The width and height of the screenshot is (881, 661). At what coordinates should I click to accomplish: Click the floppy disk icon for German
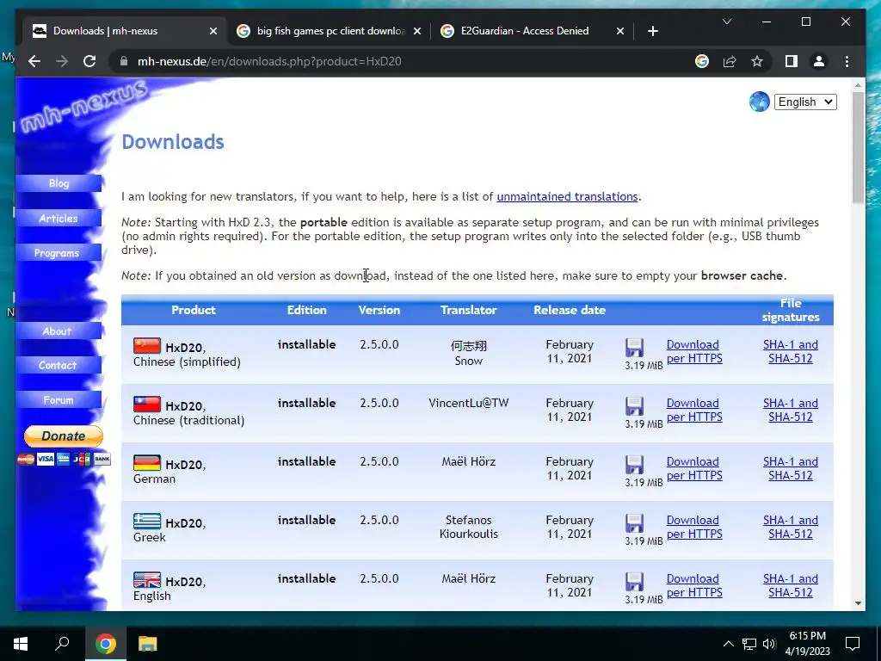tap(634, 464)
